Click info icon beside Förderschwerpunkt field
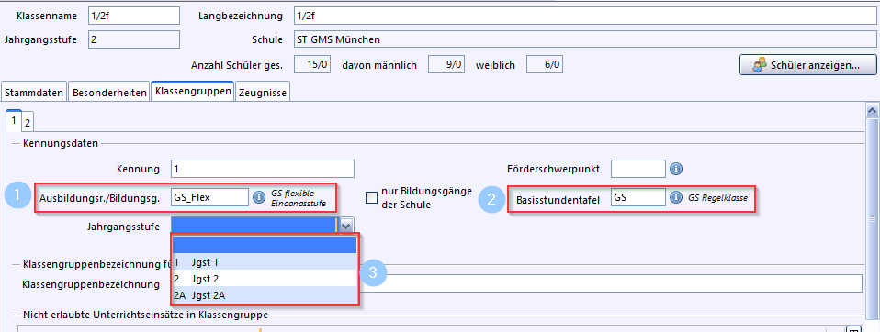This screenshot has height=332, width=880. click(676, 169)
